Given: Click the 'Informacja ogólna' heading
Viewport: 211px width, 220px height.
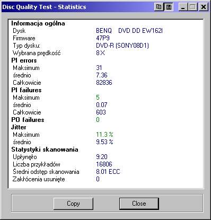Looking at the screenshot, I should click(x=38, y=23).
